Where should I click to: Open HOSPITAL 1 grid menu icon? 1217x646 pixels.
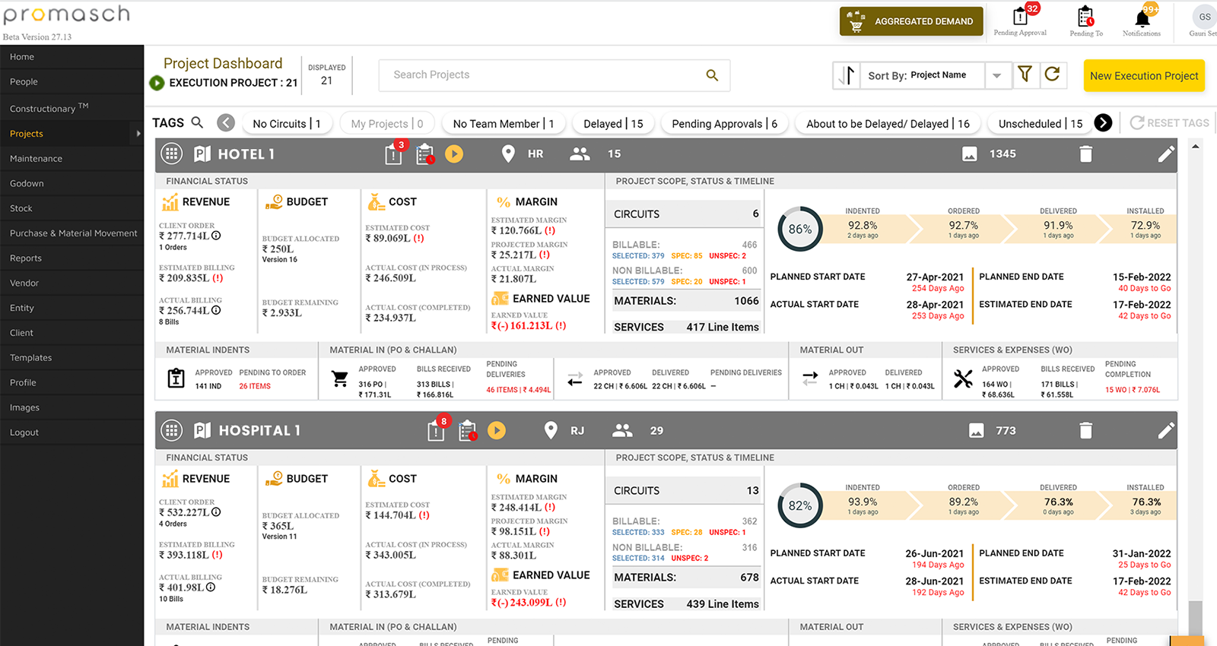172,430
